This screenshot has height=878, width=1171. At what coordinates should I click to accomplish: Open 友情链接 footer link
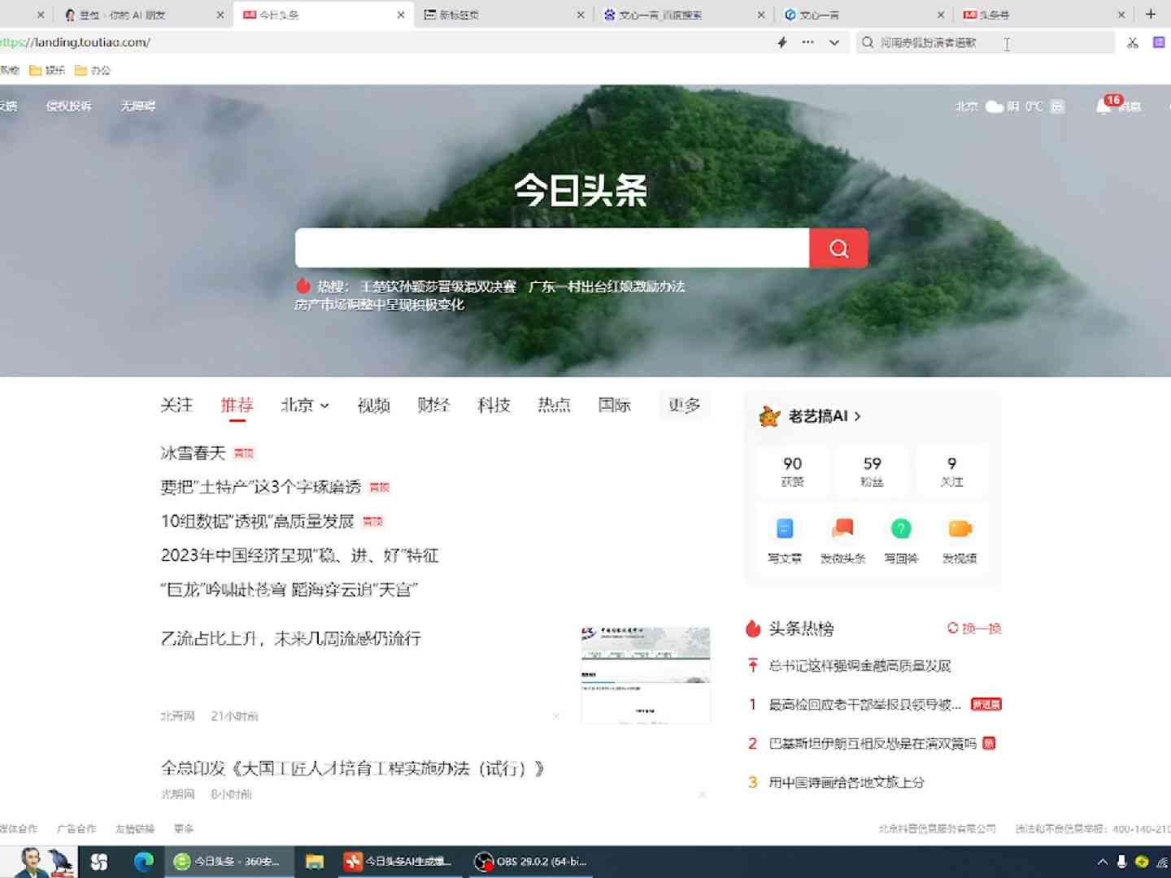pos(135,829)
